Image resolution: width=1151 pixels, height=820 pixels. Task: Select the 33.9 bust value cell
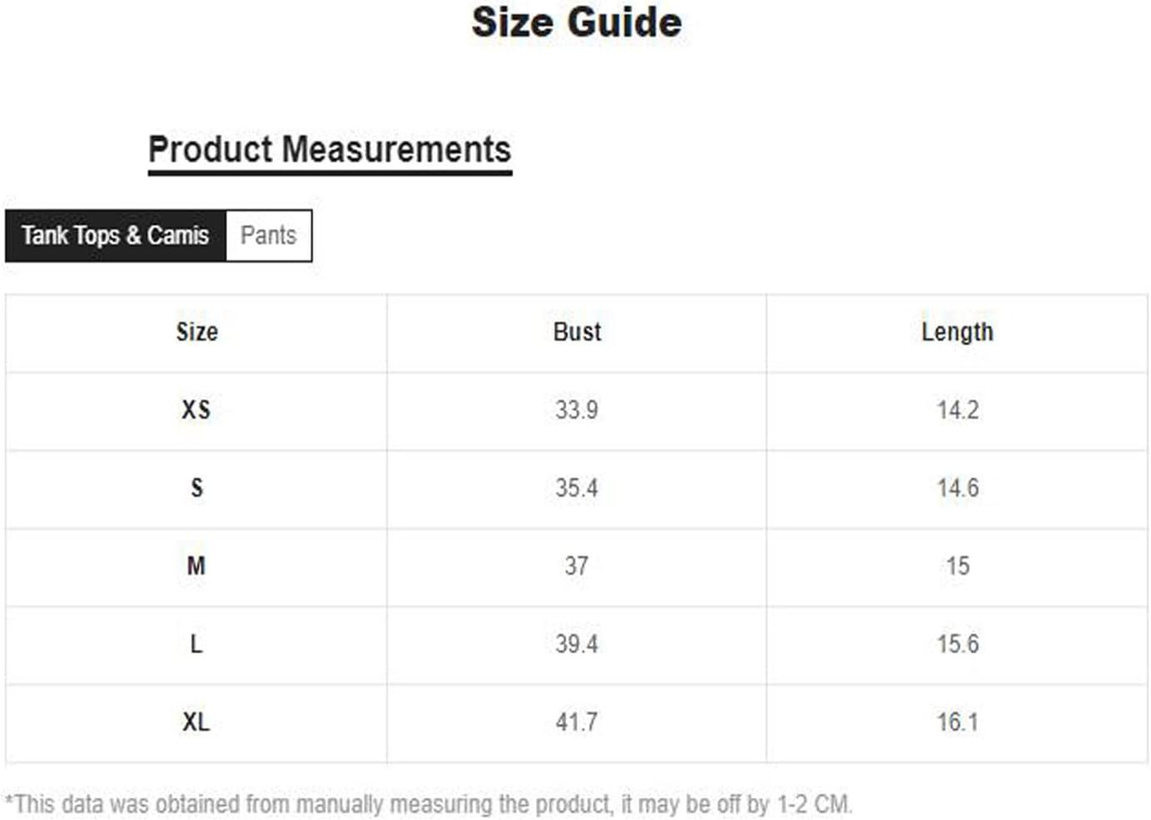coord(577,410)
